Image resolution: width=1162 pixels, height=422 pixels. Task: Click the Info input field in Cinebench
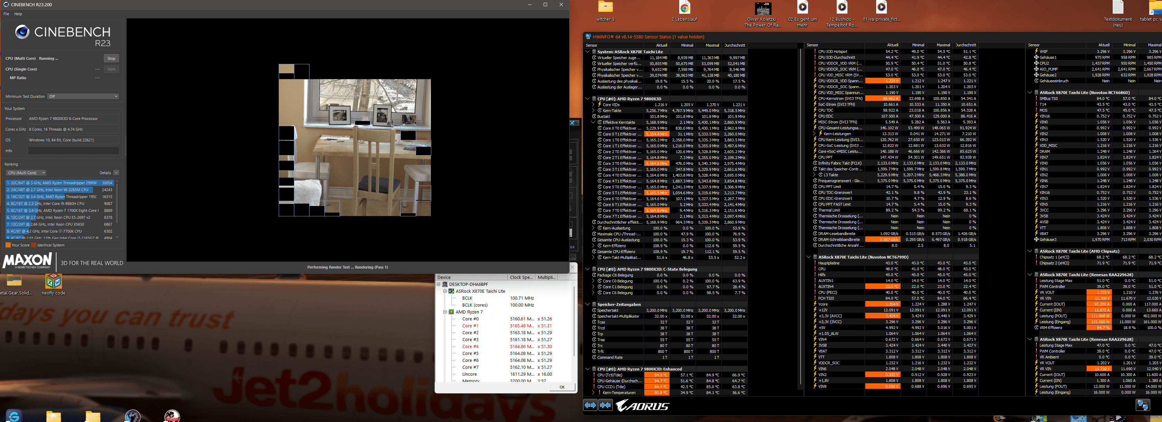coord(74,151)
